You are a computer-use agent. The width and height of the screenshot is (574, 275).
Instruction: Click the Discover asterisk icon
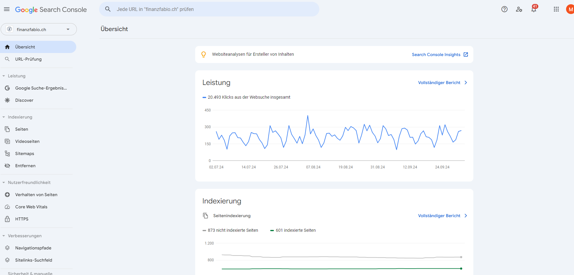[7, 100]
